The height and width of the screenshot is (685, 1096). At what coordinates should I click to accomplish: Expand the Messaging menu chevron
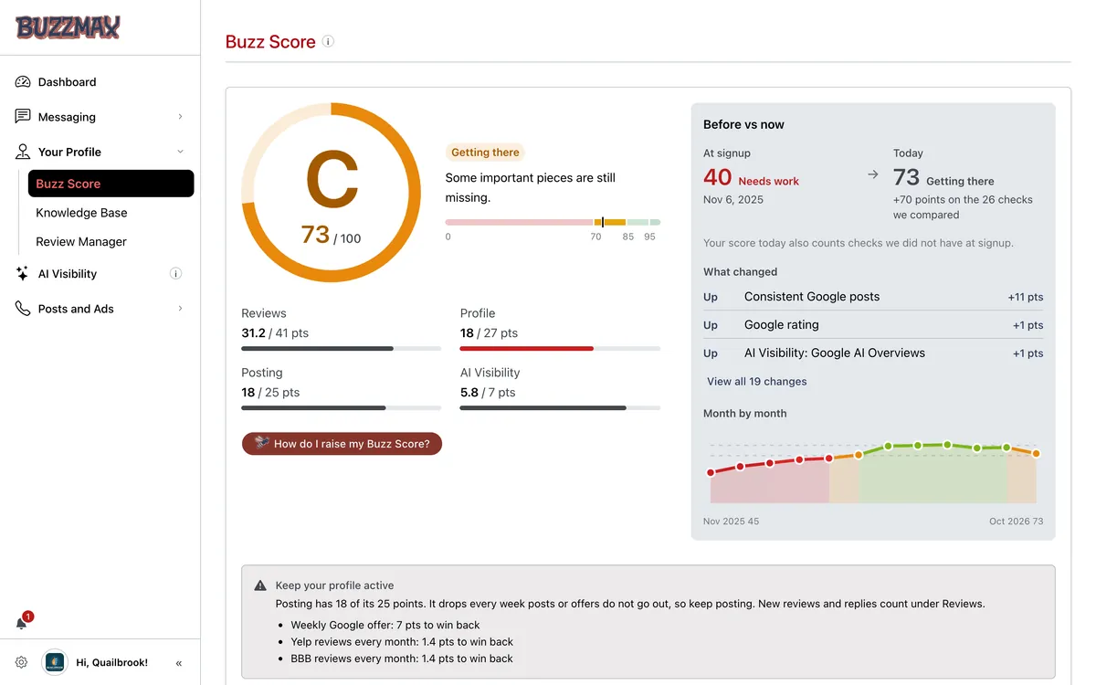(x=180, y=117)
